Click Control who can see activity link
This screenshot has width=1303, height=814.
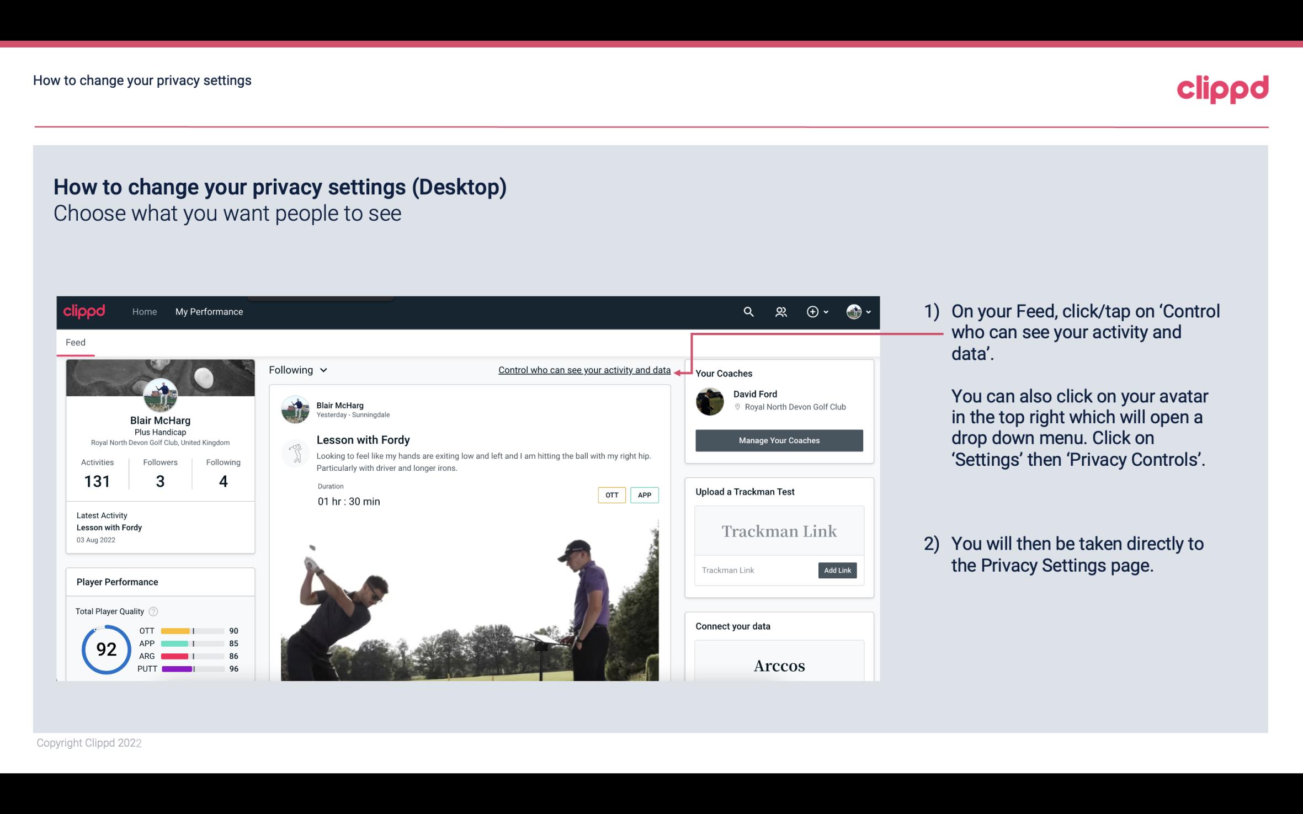click(x=583, y=370)
